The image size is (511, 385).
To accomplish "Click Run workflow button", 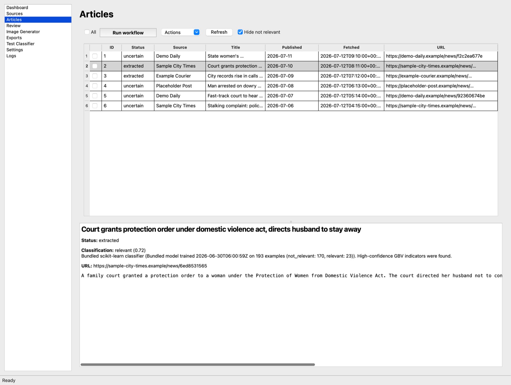I will [128, 33].
